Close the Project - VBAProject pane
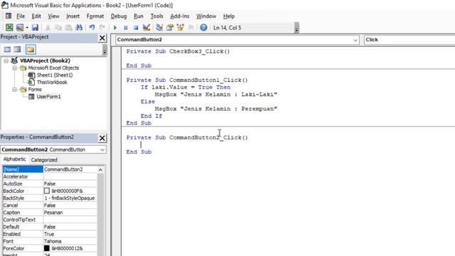This screenshot has width=455, height=256. [x=102, y=38]
